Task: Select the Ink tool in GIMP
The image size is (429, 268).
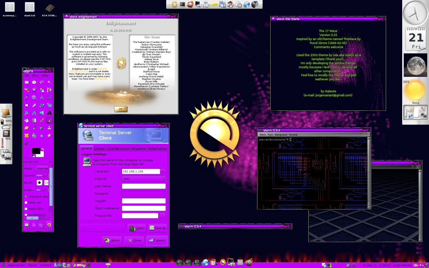Action: (42, 128)
